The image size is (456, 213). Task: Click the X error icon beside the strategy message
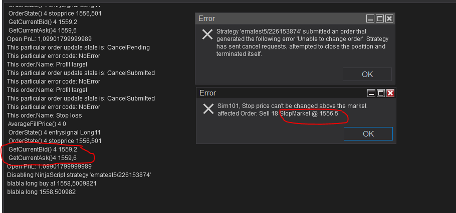pos(207,34)
